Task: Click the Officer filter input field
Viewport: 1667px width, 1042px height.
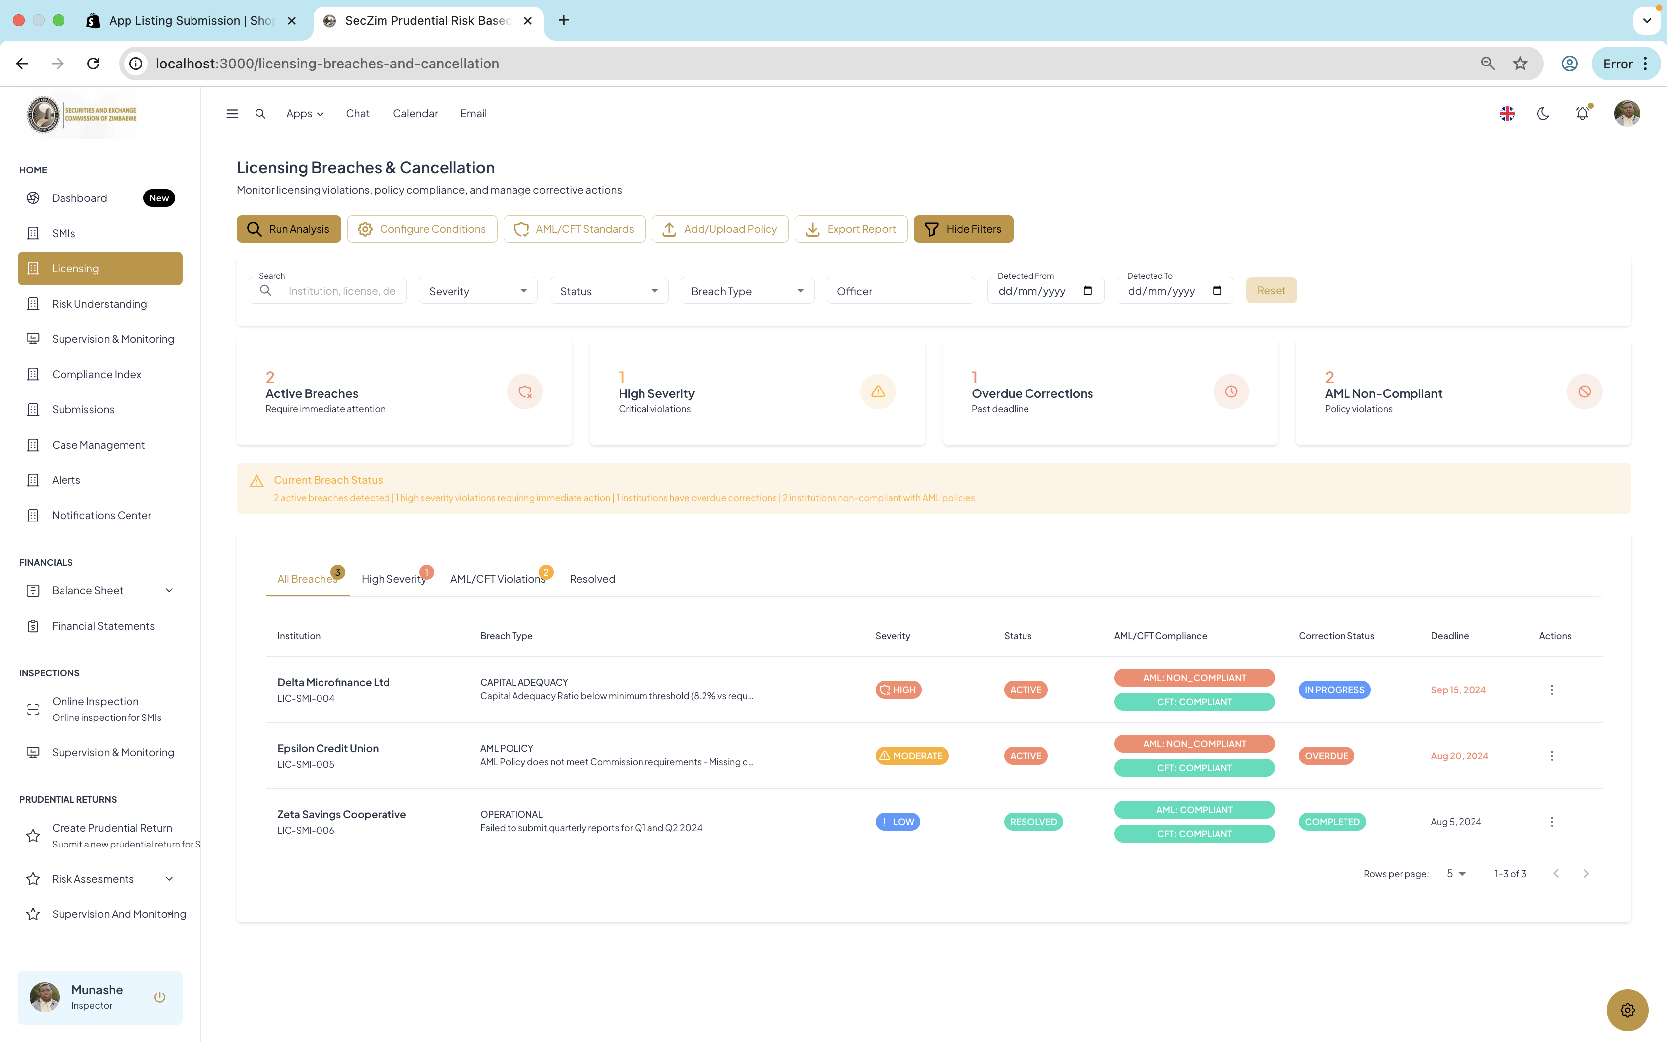Action: point(899,291)
